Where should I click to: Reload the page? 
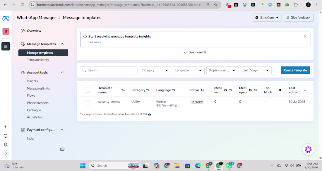click(x=22, y=5)
